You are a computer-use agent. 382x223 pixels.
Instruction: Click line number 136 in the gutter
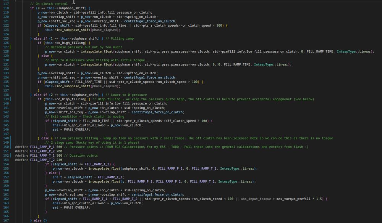pyautogui.click(x=6, y=86)
